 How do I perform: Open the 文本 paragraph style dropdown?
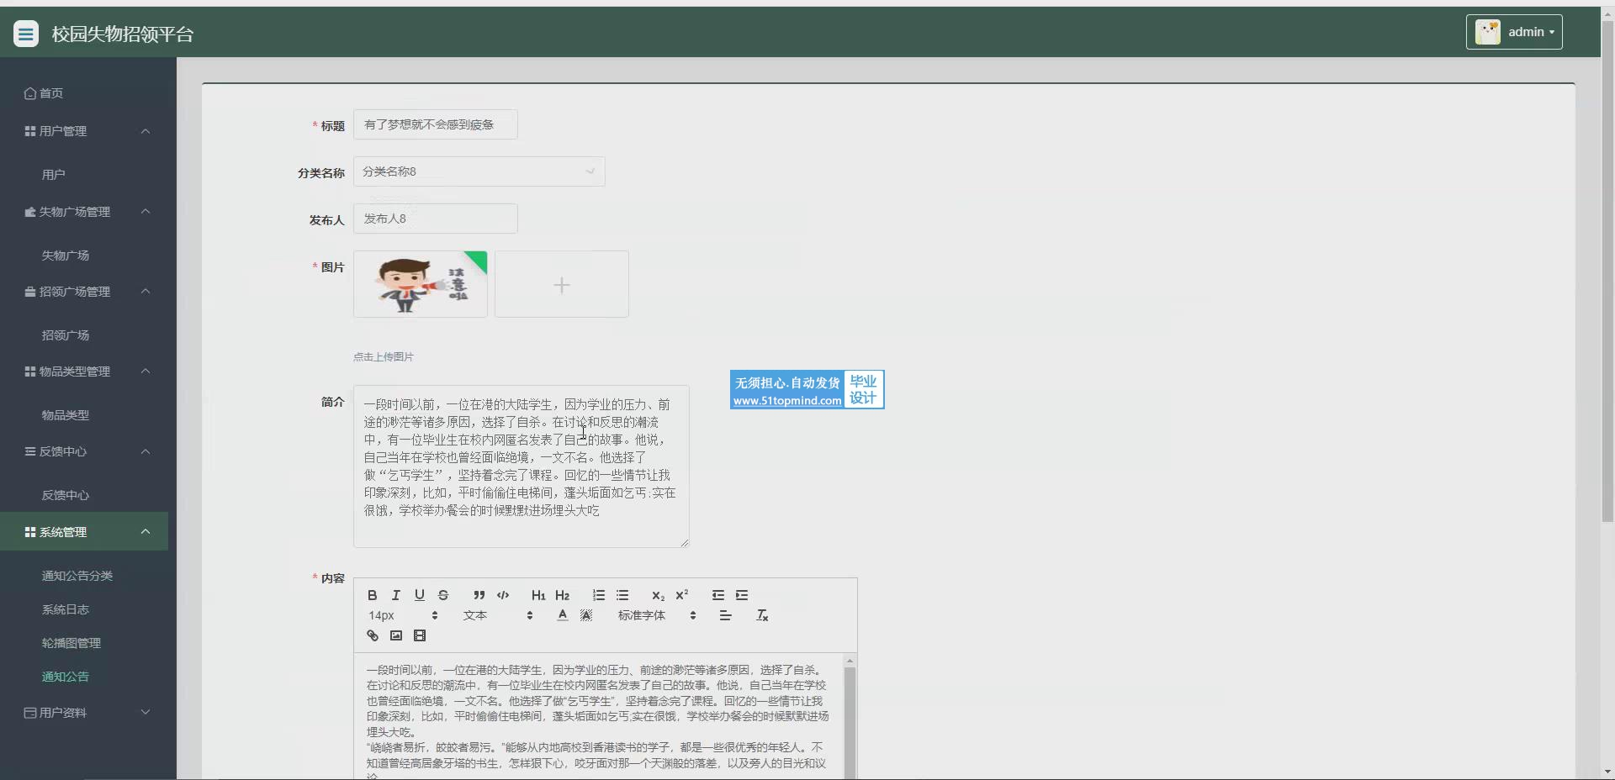click(498, 615)
